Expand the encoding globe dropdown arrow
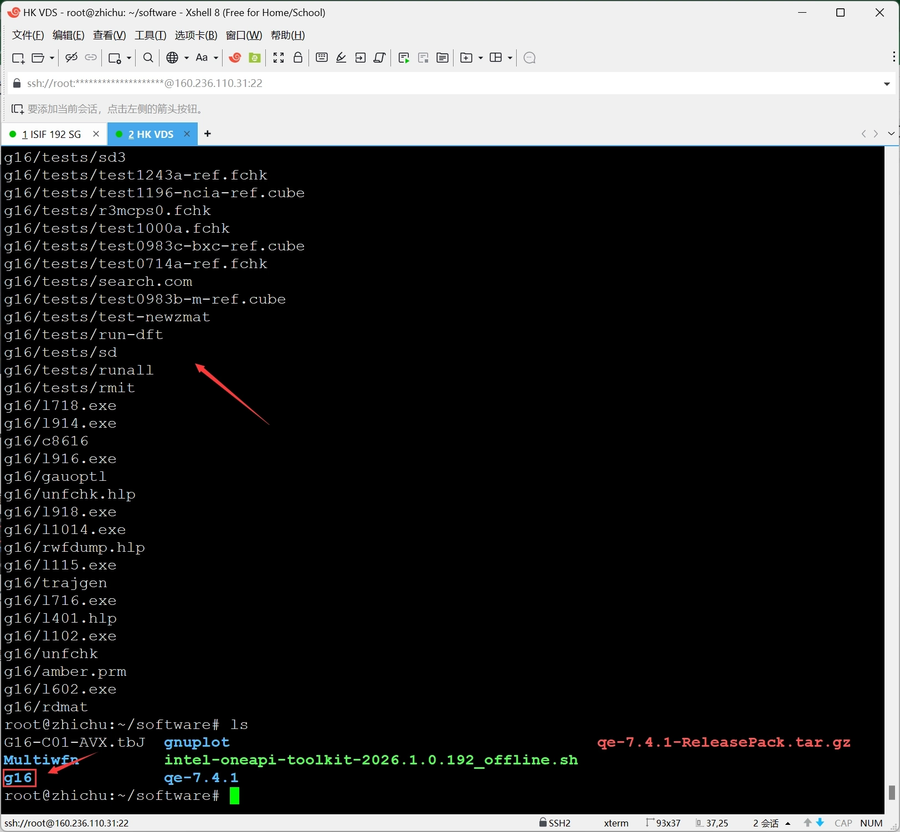Image resolution: width=900 pixels, height=832 pixels. pos(186,58)
